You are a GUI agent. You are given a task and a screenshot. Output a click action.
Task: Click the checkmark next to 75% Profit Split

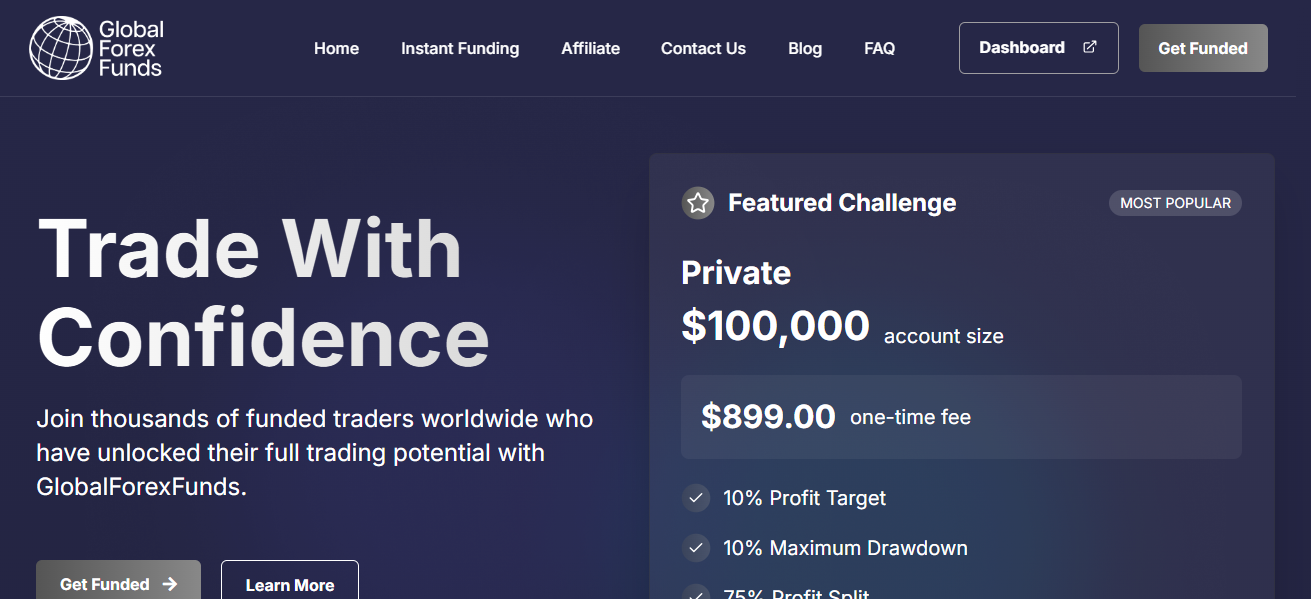click(696, 594)
